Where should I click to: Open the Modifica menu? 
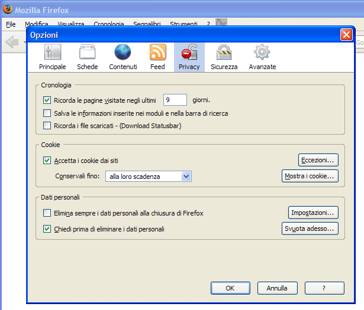(x=37, y=24)
